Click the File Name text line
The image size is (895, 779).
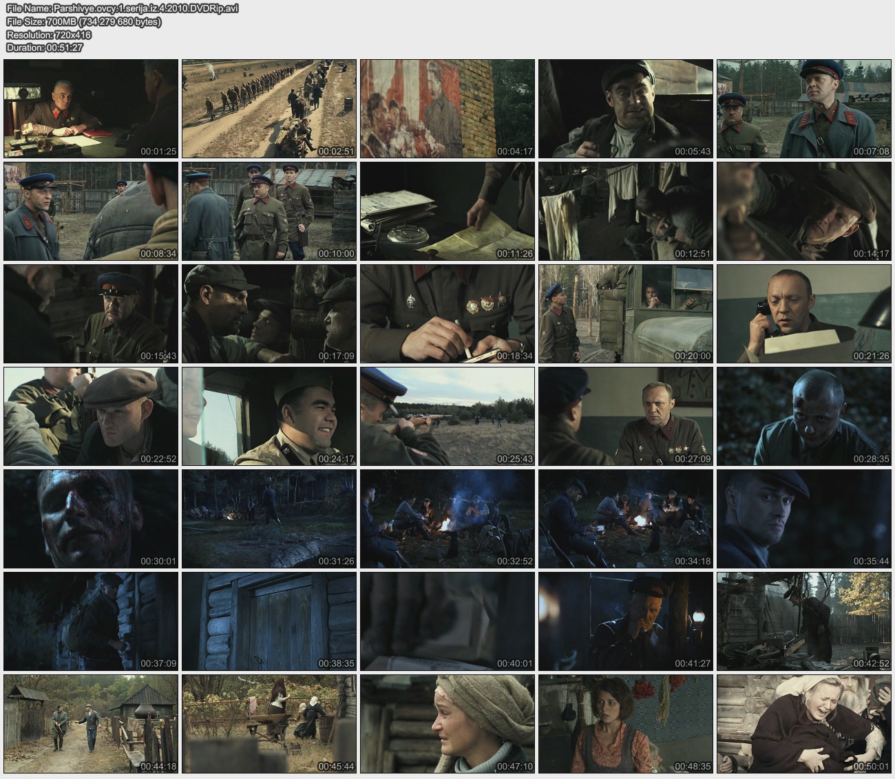coord(122,9)
